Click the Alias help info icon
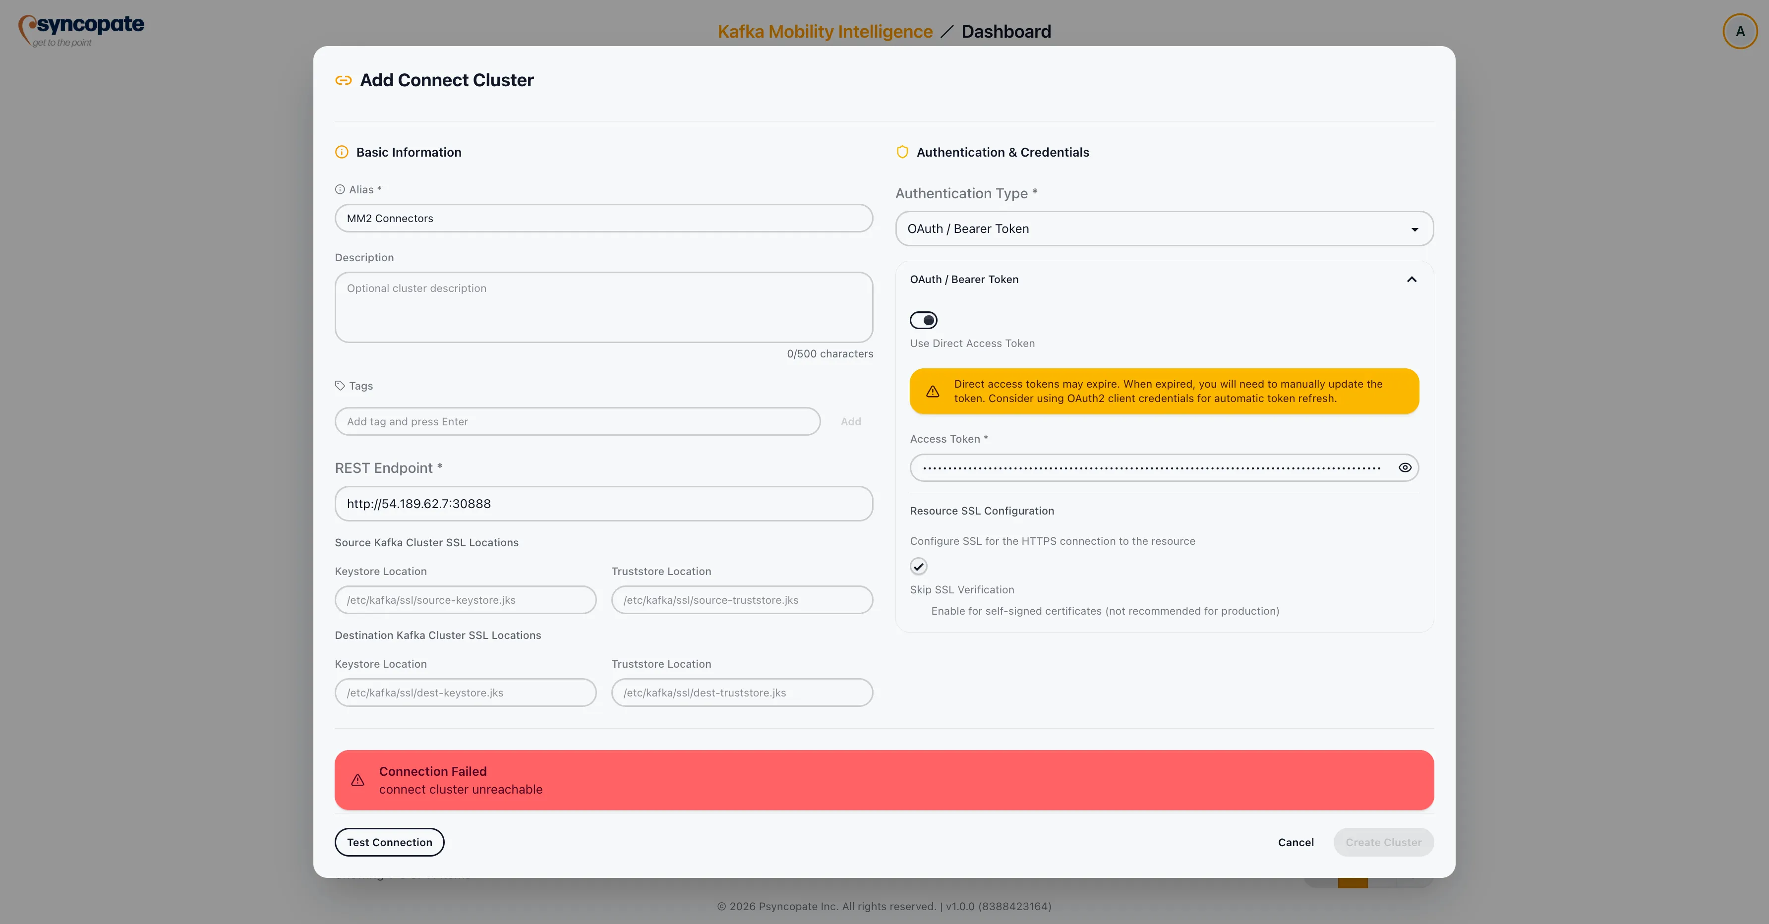Screen dimensions: 1769x924 click(340, 189)
